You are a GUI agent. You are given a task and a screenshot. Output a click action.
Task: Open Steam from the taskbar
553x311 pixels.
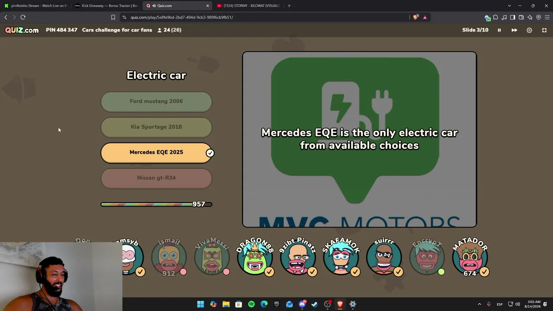pyautogui.click(x=315, y=304)
